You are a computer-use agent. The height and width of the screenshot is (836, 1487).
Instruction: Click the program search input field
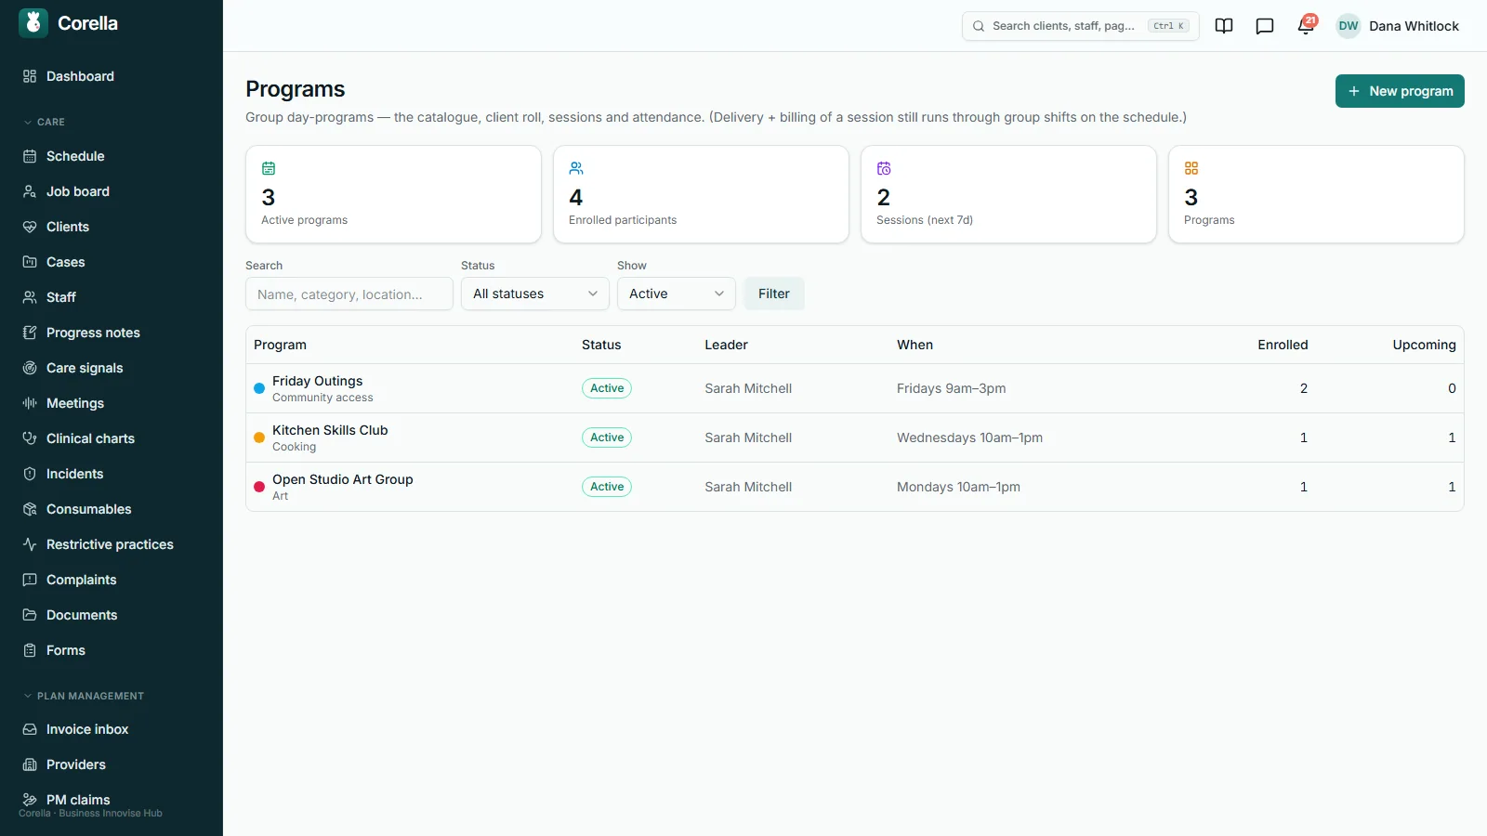click(349, 294)
